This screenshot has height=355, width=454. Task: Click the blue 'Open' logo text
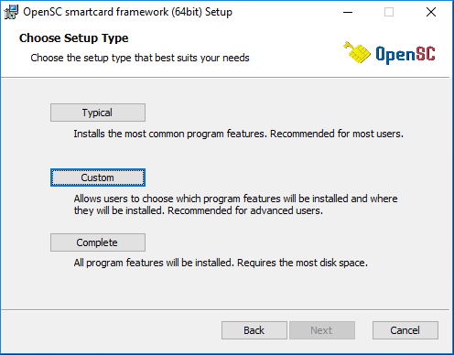[395, 55]
